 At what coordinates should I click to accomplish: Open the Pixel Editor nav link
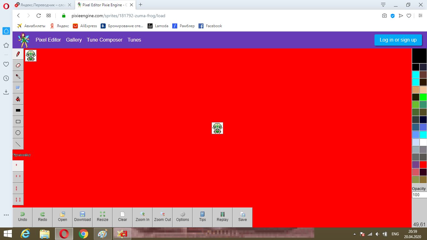(48, 40)
